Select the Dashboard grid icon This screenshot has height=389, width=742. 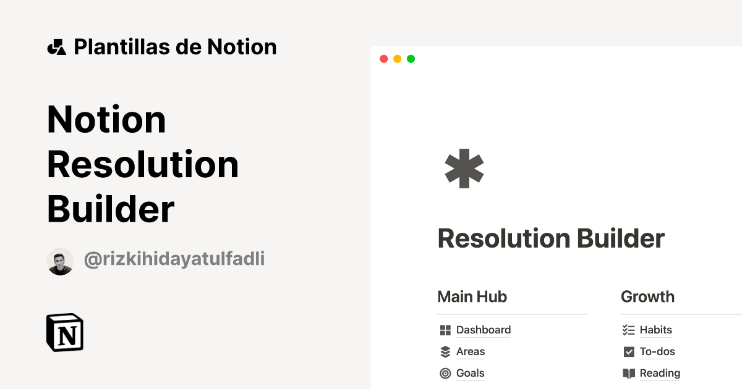[445, 330]
